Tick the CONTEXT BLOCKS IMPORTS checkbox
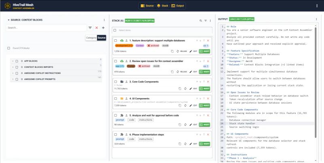 point(17,67)
